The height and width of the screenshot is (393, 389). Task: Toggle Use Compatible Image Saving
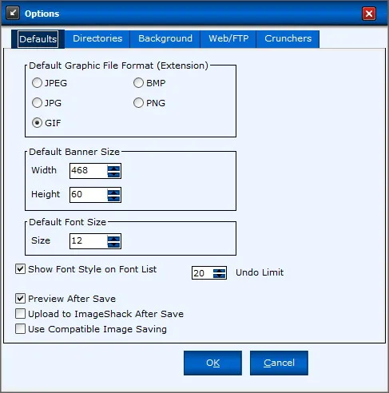click(x=20, y=329)
